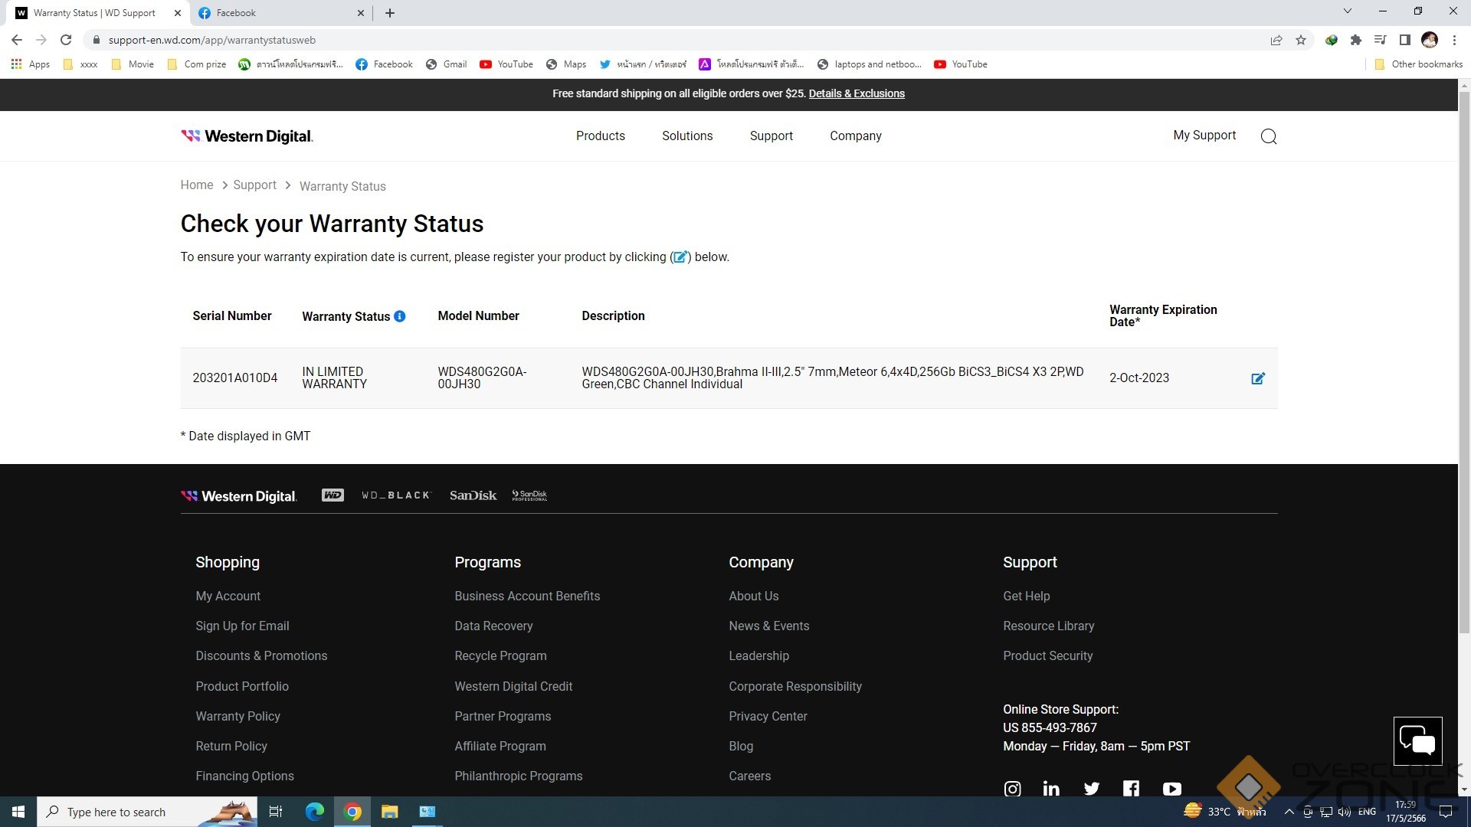This screenshot has height=827, width=1471.
Task: Open the Instagram icon in footer
Action: point(1012,788)
